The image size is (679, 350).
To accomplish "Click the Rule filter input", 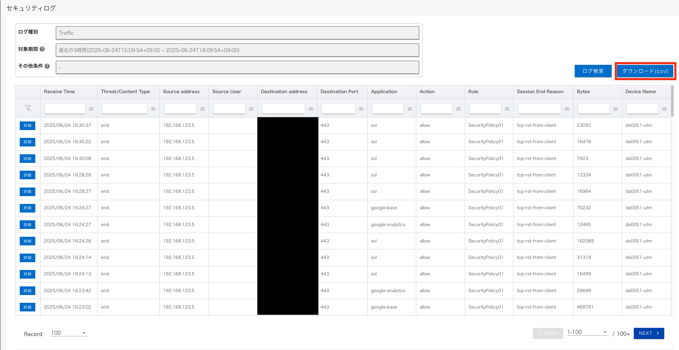I will tap(485, 109).
